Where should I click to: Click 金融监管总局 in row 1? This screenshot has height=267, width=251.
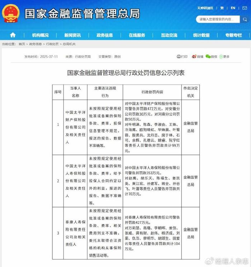(x=190, y=127)
